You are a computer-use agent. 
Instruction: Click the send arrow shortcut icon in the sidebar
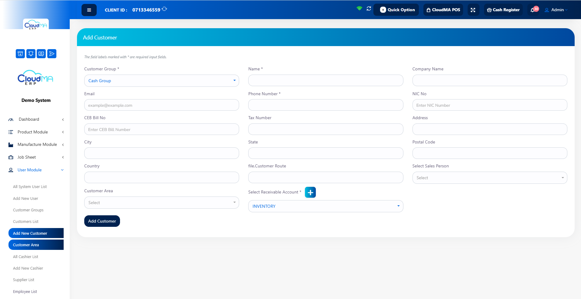pyautogui.click(x=52, y=54)
